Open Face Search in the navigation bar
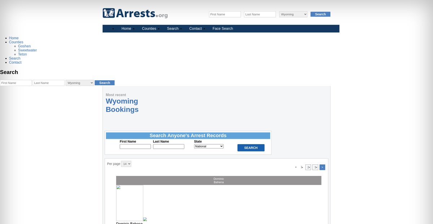The height and width of the screenshot is (224, 433). (x=223, y=29)
